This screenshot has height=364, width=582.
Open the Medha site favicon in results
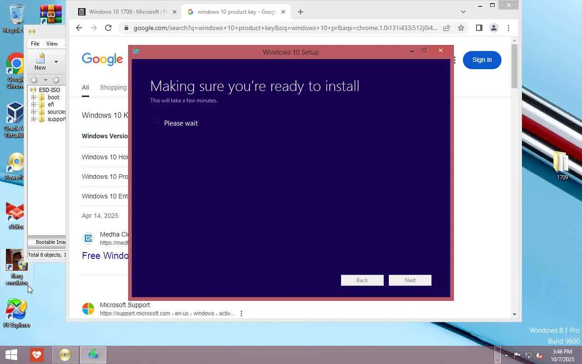88,238
